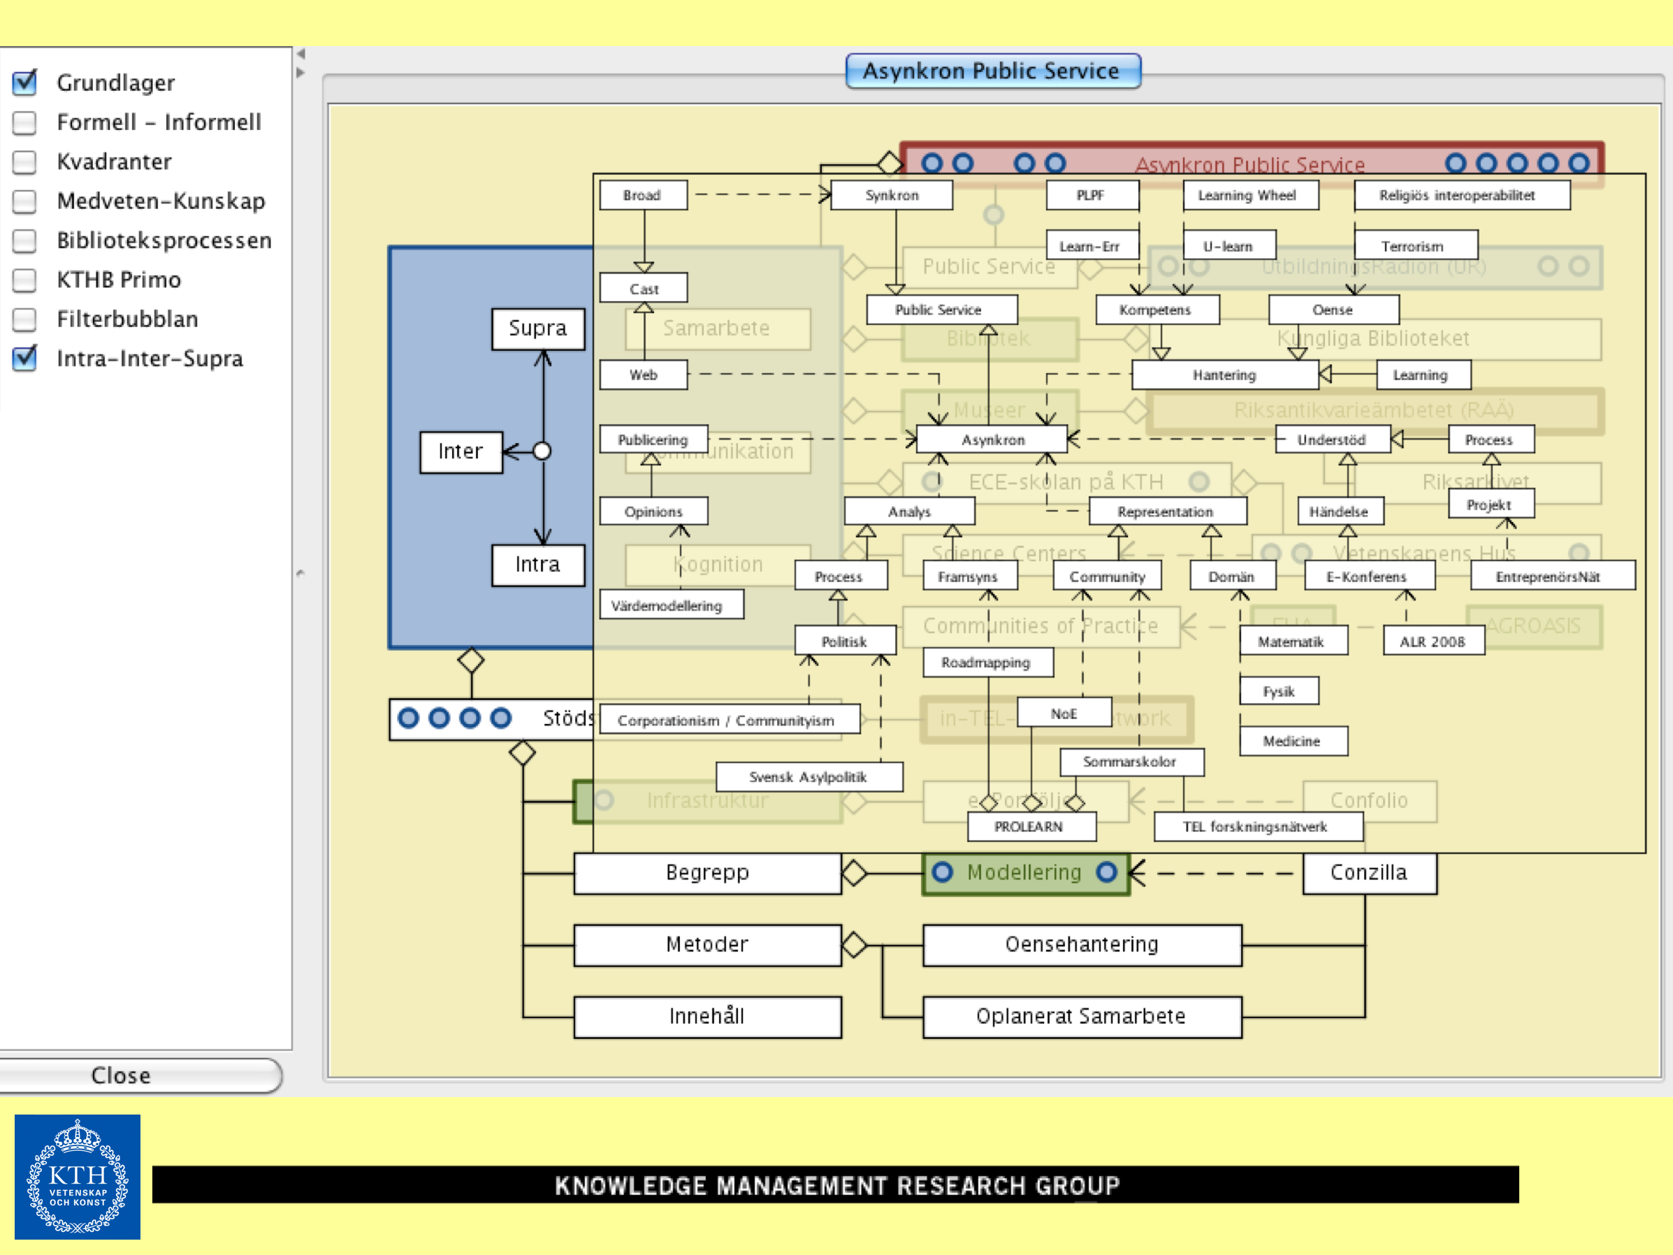
Task: Enable the Kvadranter checkbox
Action: (25, 161)
